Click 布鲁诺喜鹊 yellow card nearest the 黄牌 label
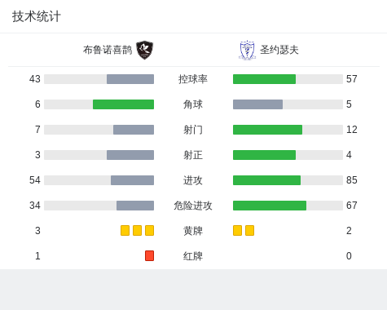 (149, 230)
